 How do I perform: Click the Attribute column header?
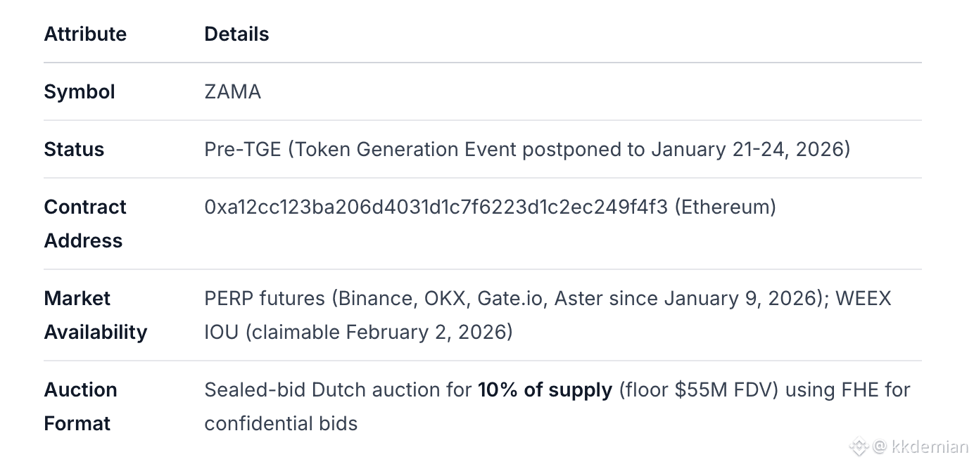pos(85,34)
